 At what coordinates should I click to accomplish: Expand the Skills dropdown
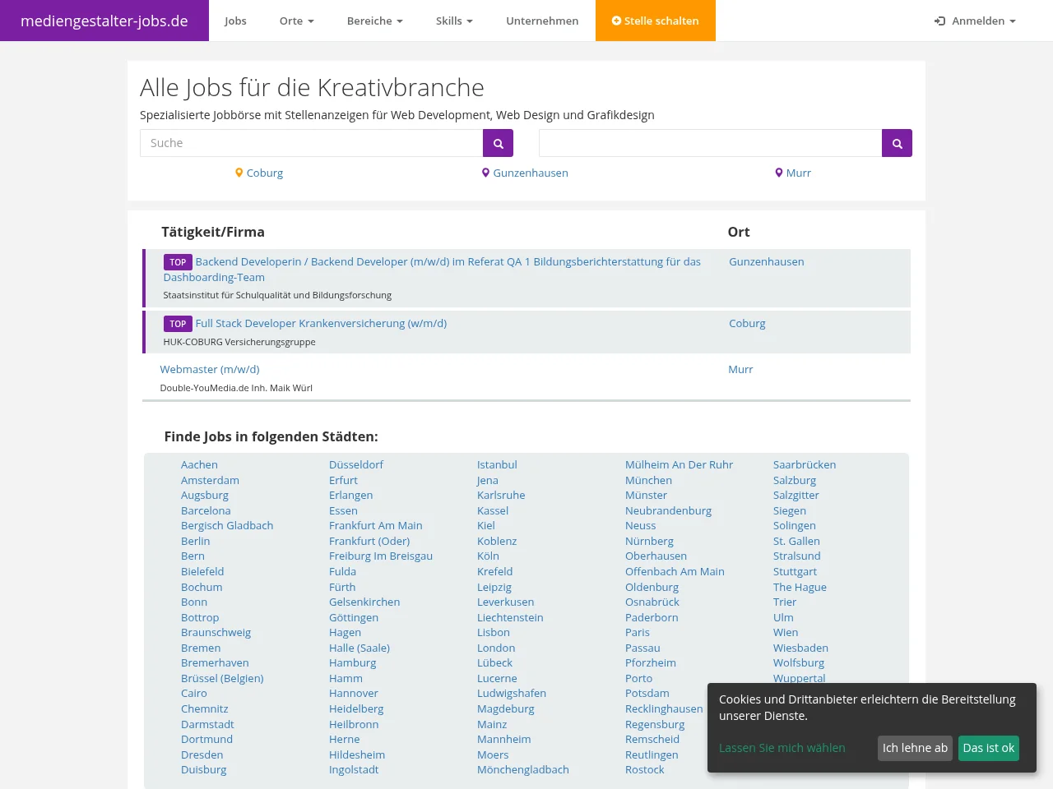click(x=454, y=21)
